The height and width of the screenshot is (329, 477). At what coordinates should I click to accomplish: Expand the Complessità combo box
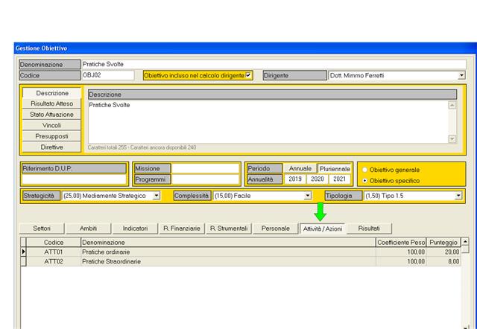click(x=307, y=196)
